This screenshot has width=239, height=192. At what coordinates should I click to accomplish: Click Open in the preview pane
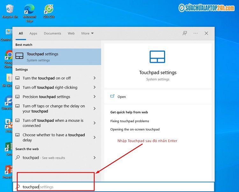[x=121, y=97]
